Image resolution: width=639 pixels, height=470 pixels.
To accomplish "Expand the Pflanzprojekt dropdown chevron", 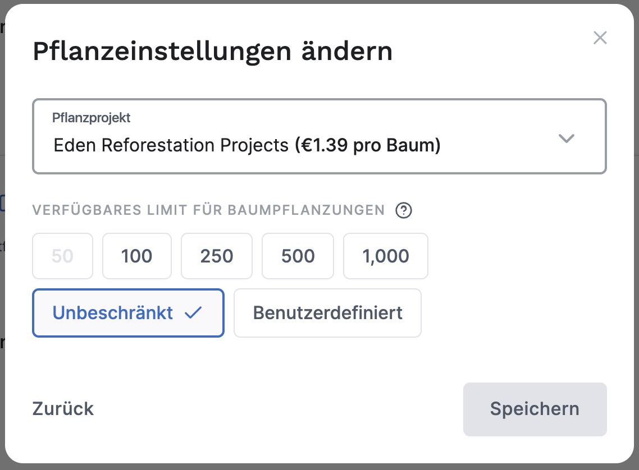I will (x=567, y=139).
